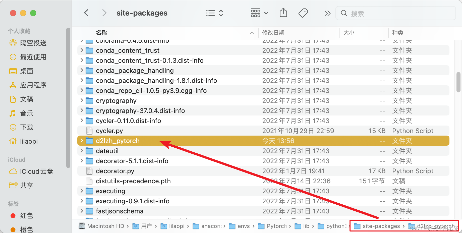Go forward with the right chevron
462x233 pixels.
pyautogui.click(x=104, y=13)
